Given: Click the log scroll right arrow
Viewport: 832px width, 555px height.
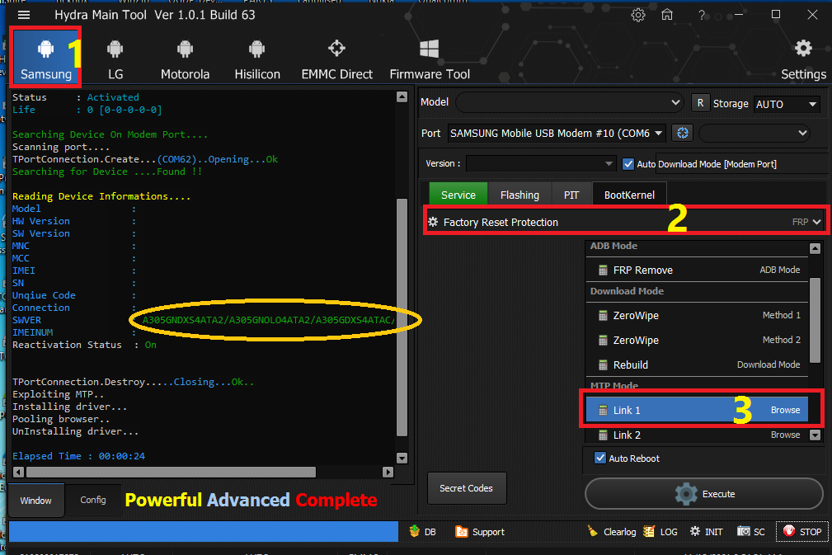Looking at the screenshot, I should tap(388, 472).
